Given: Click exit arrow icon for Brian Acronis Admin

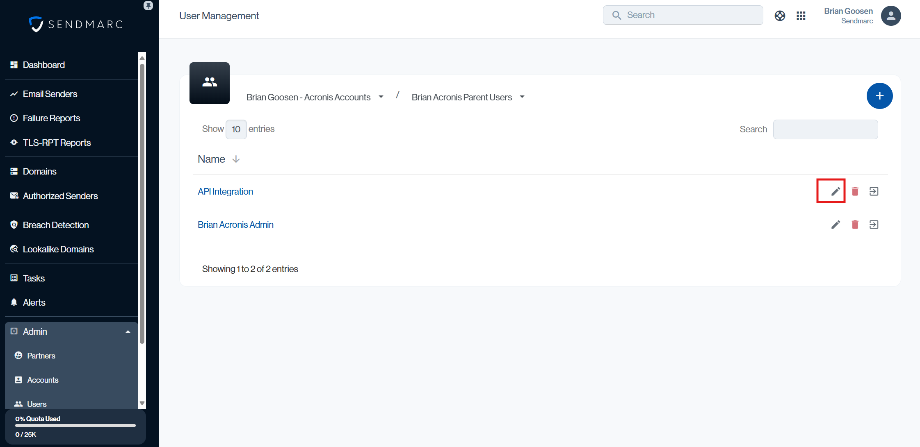Looking at the screenshot, I should [874, 225].
